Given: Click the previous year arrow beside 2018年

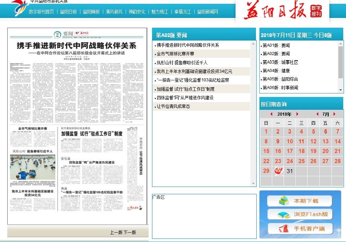Looking at the screenshot, I should (271, 114).
